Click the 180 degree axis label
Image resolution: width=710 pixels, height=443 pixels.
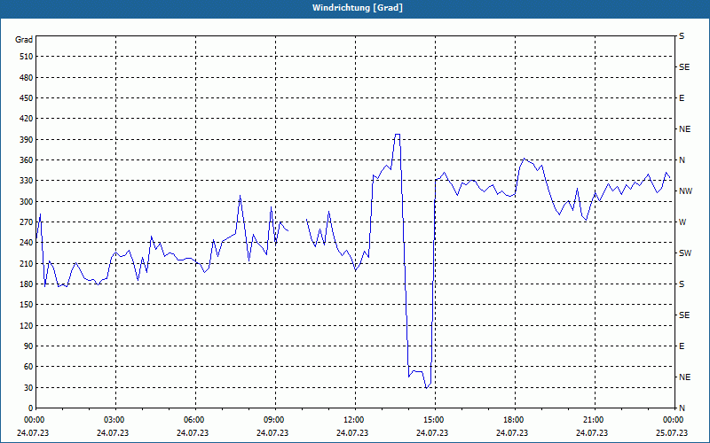pyautogui.click(x=26, y=284)
